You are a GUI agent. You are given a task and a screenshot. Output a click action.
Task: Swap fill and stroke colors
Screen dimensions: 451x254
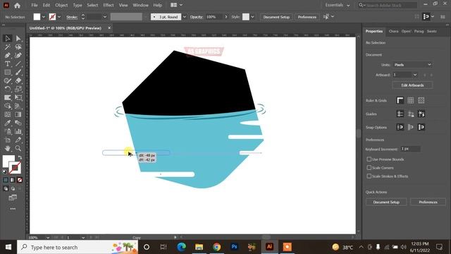point(20,157)
